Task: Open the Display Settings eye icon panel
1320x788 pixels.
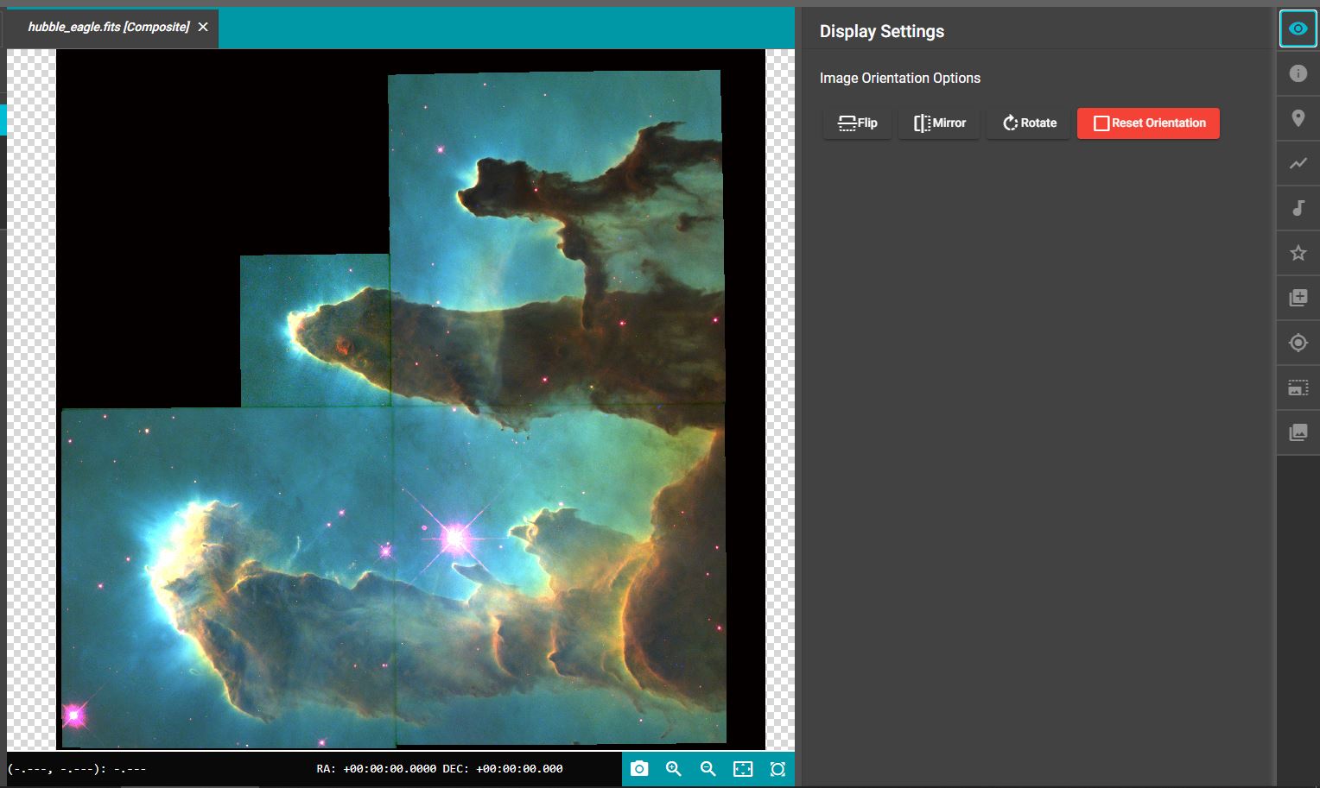Action: pos(1298,28)
